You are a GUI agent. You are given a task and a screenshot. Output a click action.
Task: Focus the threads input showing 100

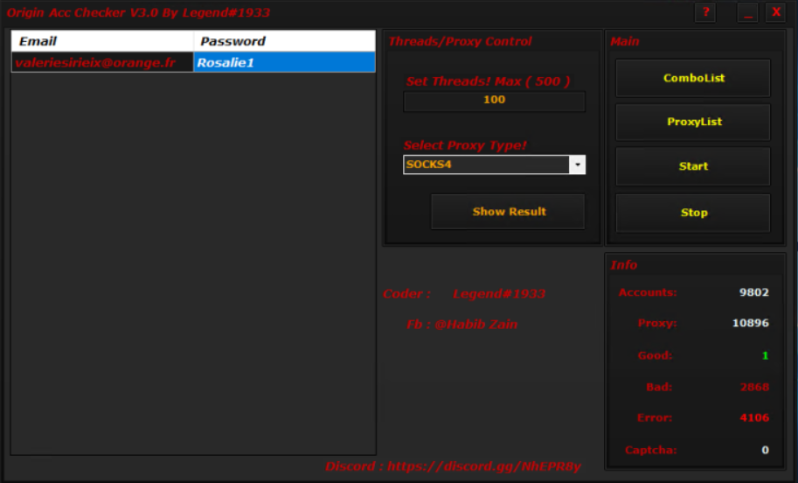pyautogui.click(x=494, y=101)
